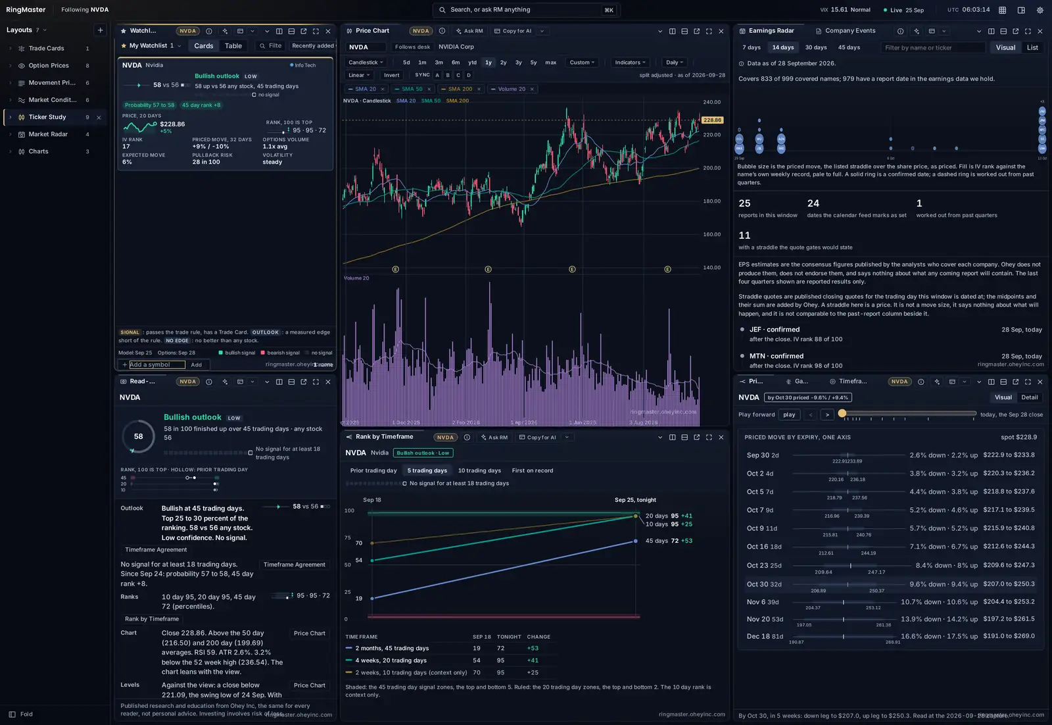Switch Priced Move panel to Detail view
Viewport: 1052px width, 725px height.
(1030, 397)
